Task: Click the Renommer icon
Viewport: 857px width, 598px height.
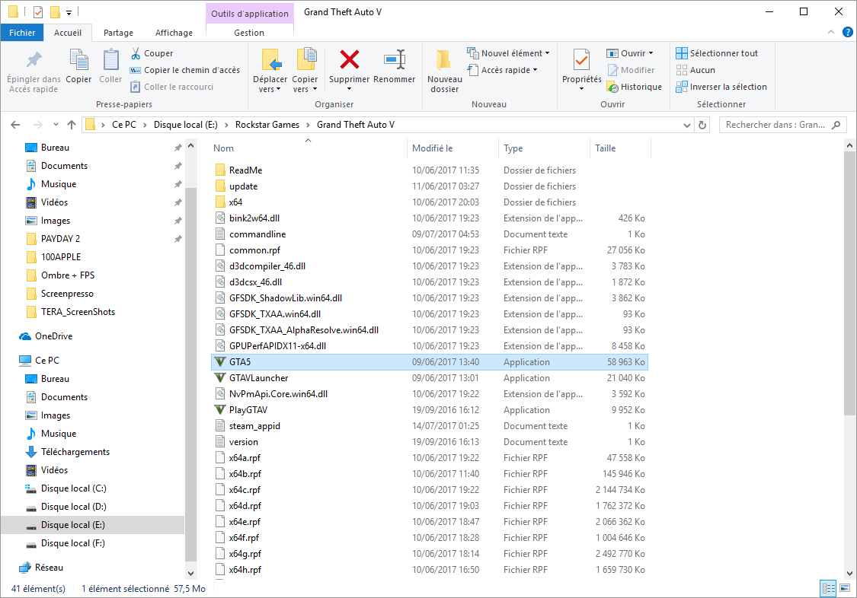Action: (394, 59)
